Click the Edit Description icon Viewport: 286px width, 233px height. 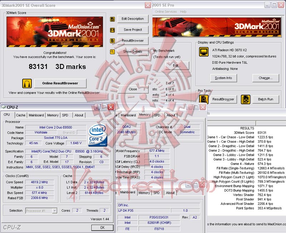[x=112, y=19]
